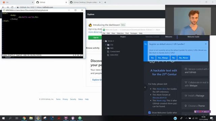Collapse the Atom Welcome pane chevron
The image size is (216, 121).
pyautogui.click(x=145, y=87)
